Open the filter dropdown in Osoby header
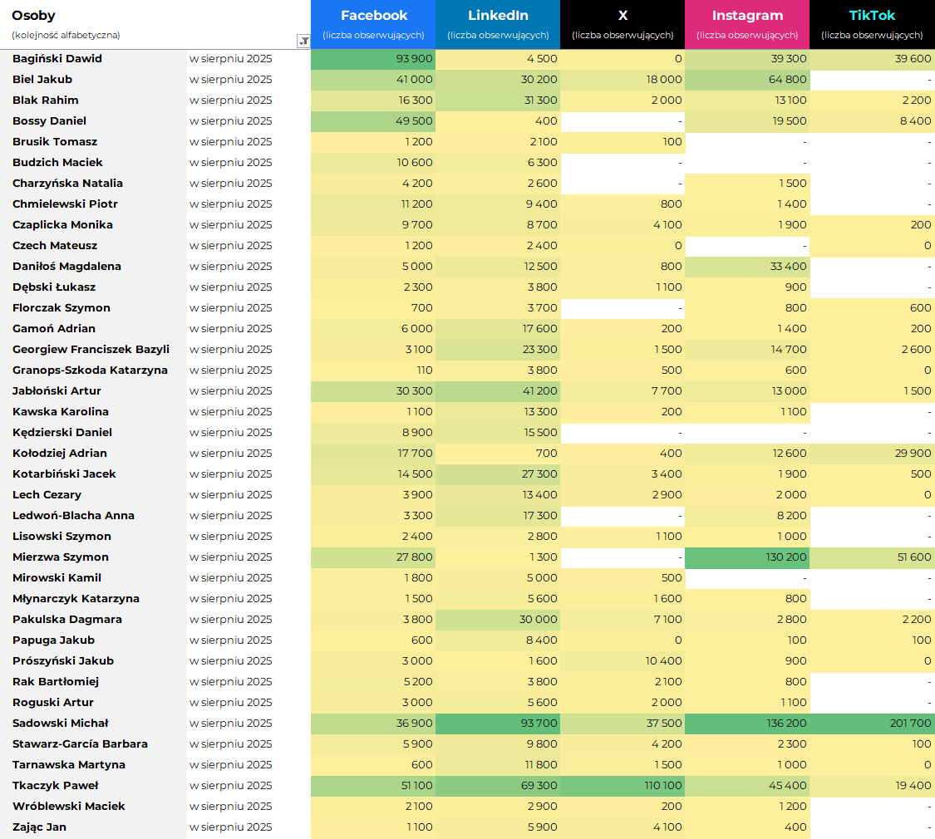The width and height of the screenshot is (935, 839). pos(303,41)
